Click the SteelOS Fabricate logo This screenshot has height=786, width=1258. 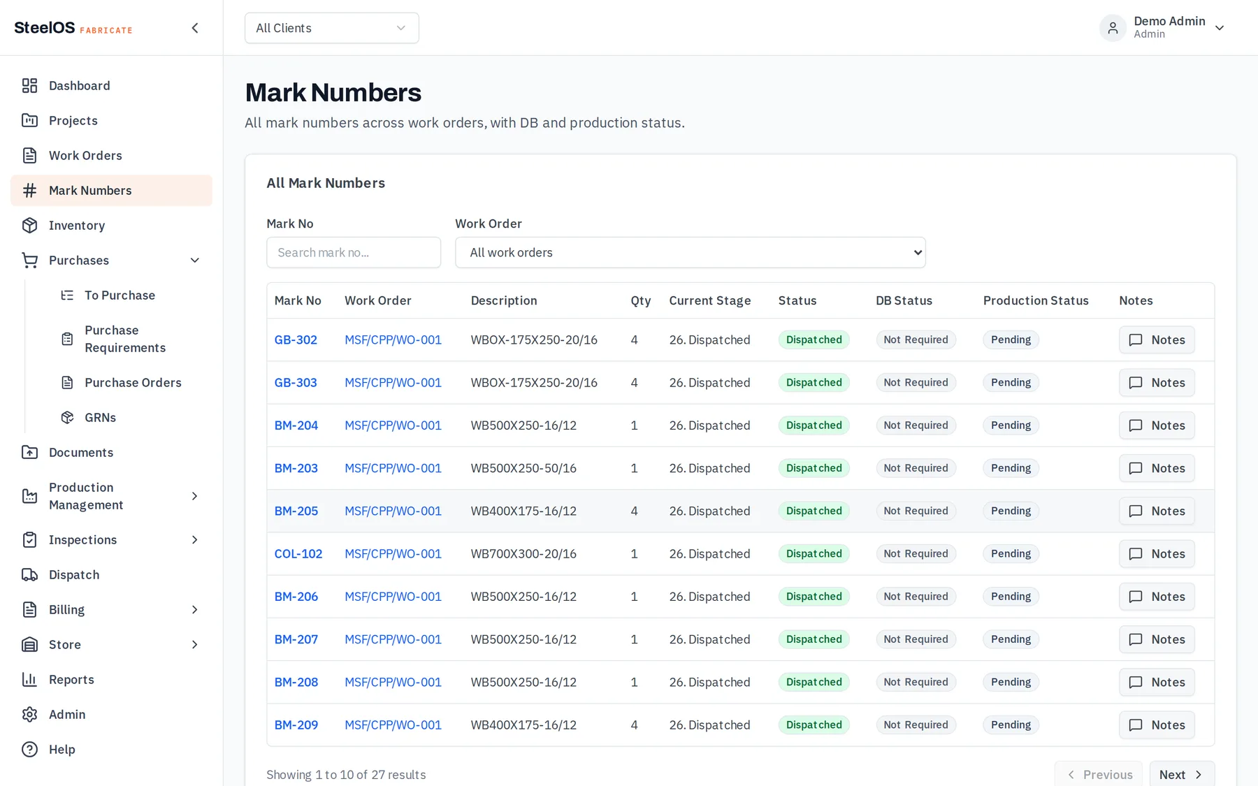(73, 28)
